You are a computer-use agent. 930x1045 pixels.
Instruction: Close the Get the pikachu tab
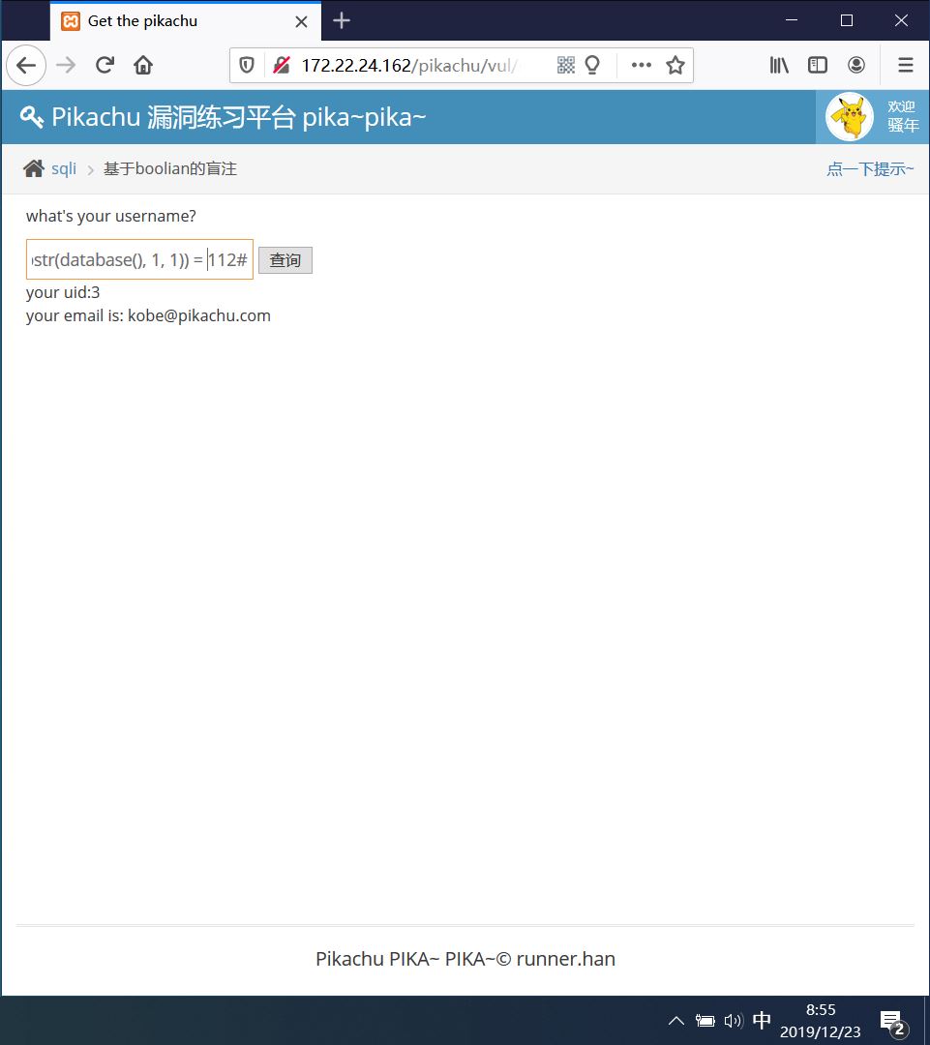coord(301,21)
